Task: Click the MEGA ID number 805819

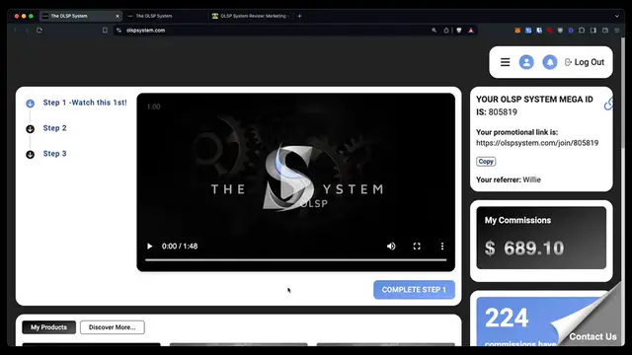Action: coord(503,112)
